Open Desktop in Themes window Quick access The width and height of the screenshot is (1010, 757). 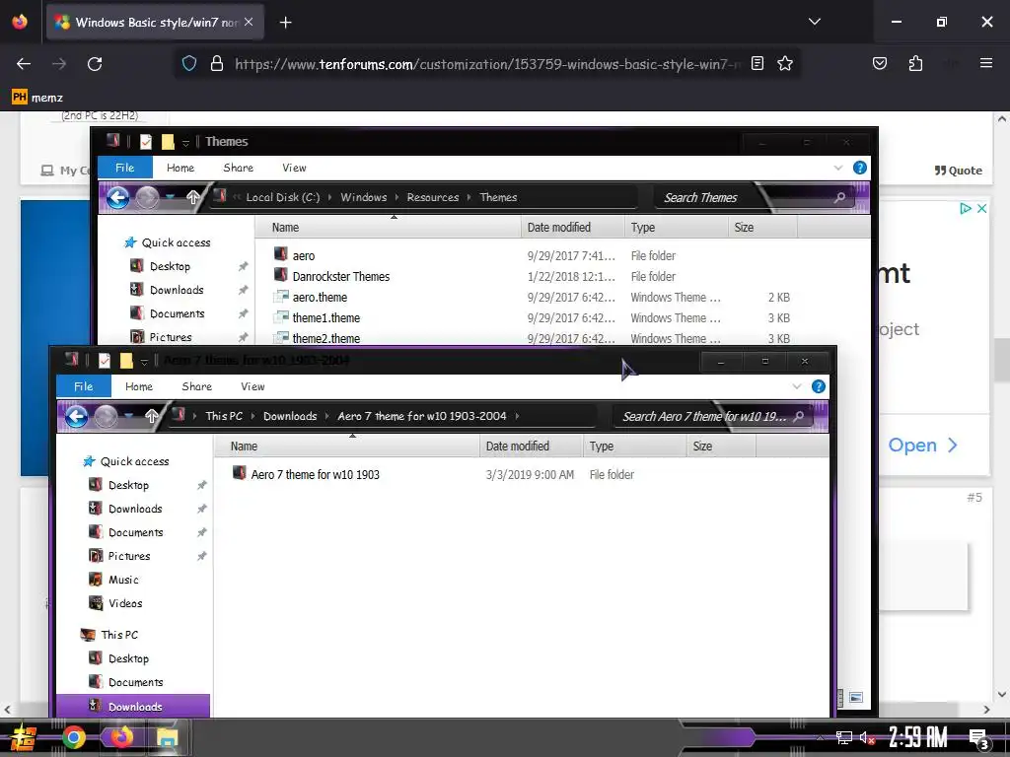coord(170,266)
